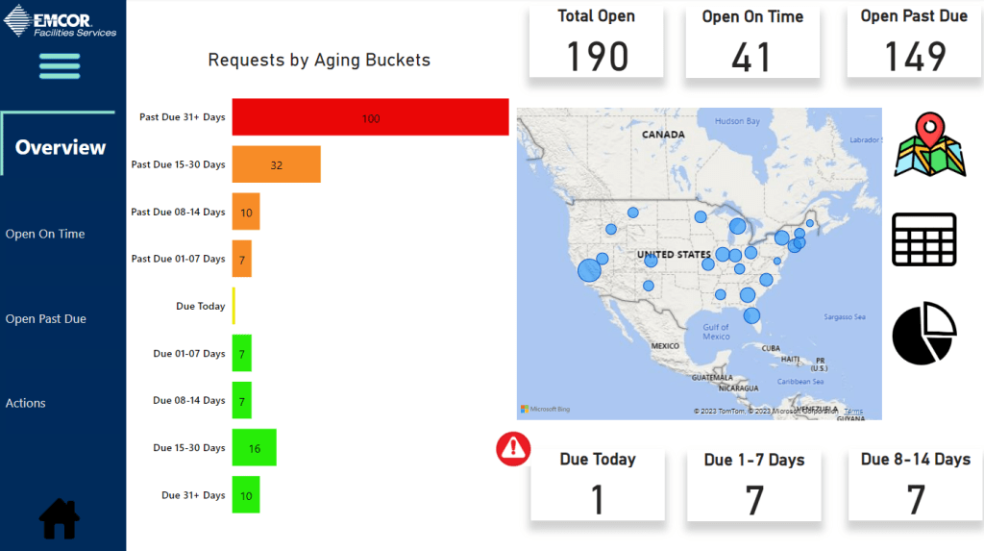Click the Microsoft Bing logo on map
Viewport: 984px width, 551px height.
[x=546, y=410]
